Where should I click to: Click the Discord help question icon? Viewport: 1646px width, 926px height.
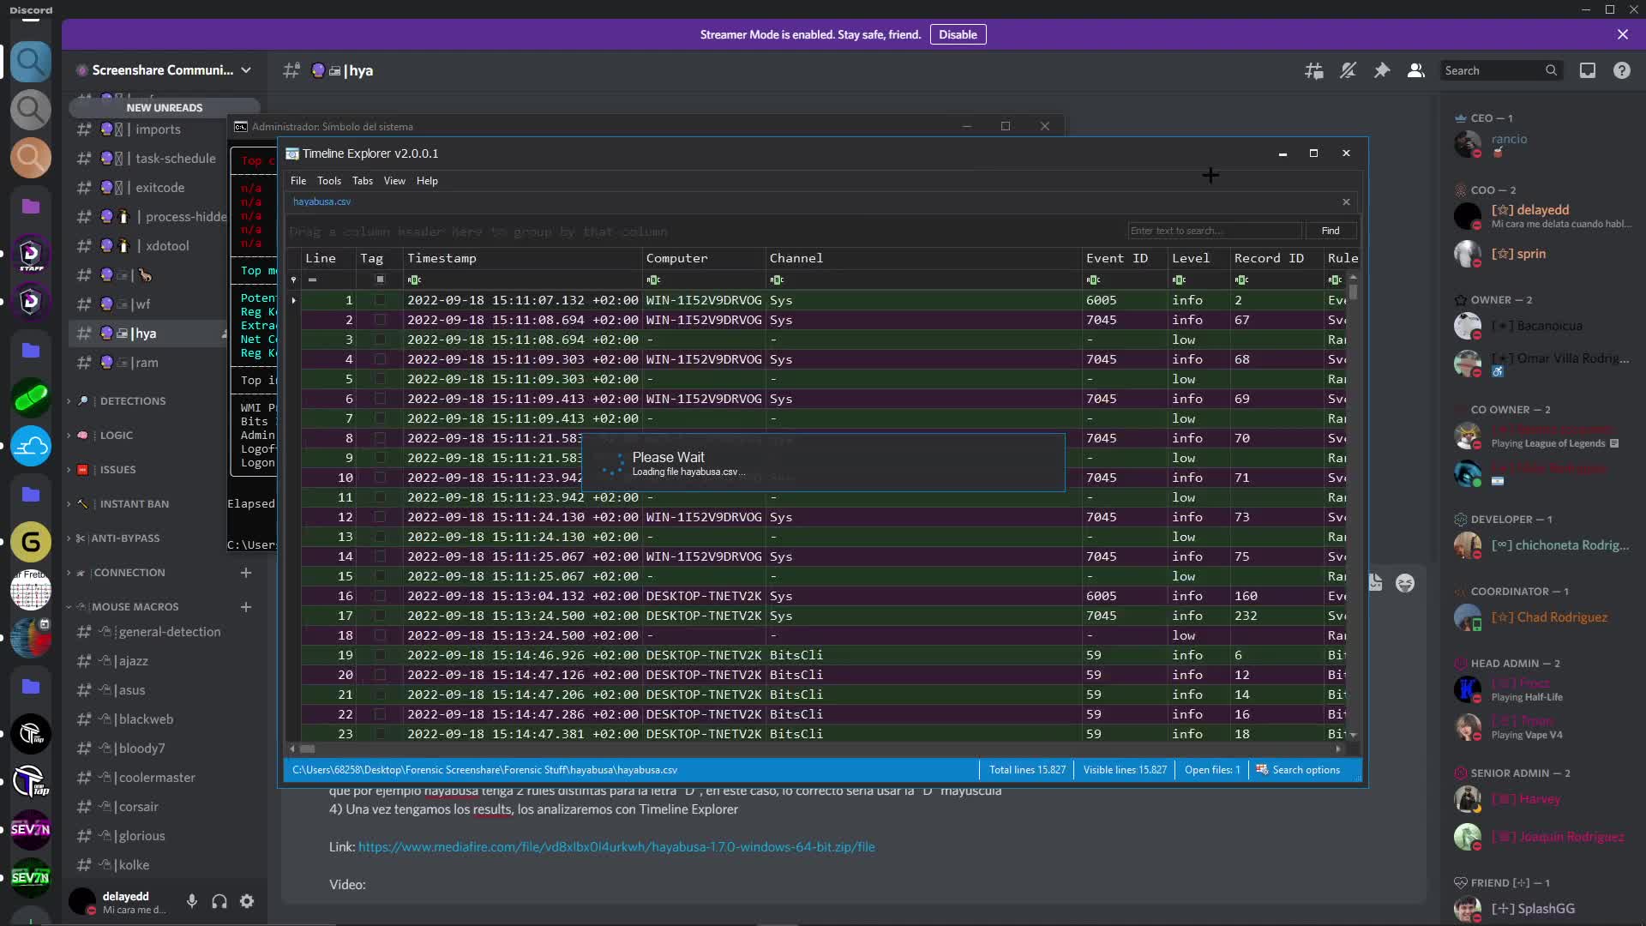[x=1622, y=71]
